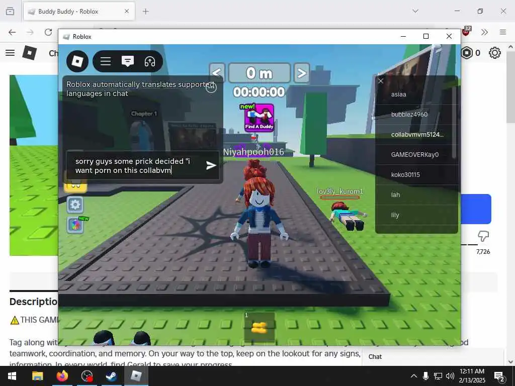This screenshot has height=386, width=515.
Task: Open the Chat panel on website
Action: coord(433,357)
